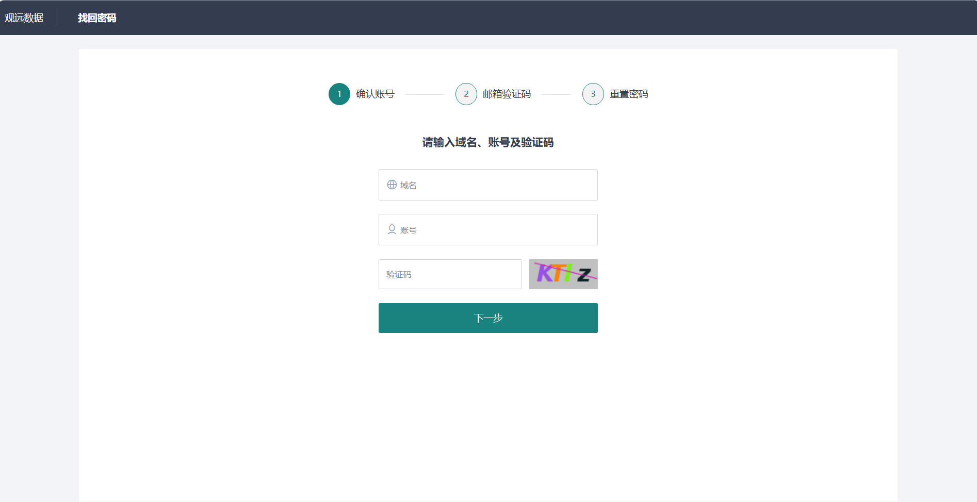Click the 确认账号 step label
This screenshot has height=502, width=977.
375,94
